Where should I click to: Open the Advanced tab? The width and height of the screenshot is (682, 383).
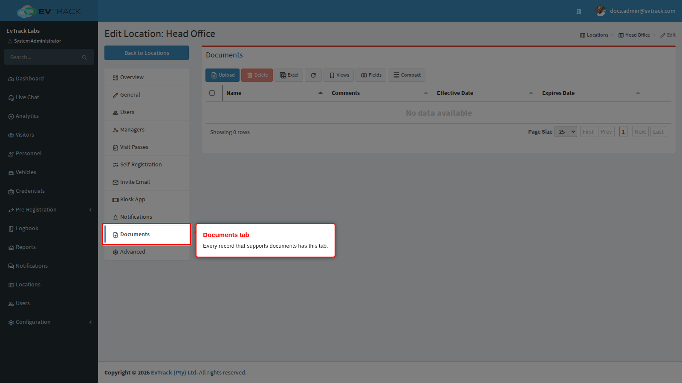pyautogui.click(x=147, y=252)
